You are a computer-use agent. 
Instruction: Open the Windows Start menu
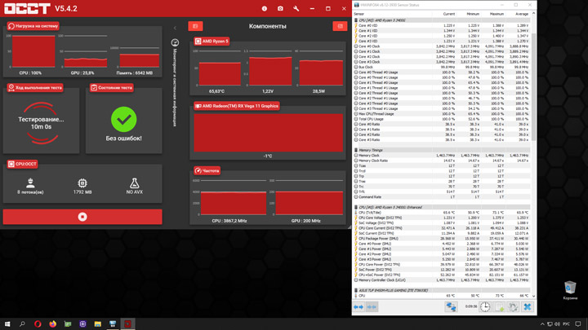7,323
